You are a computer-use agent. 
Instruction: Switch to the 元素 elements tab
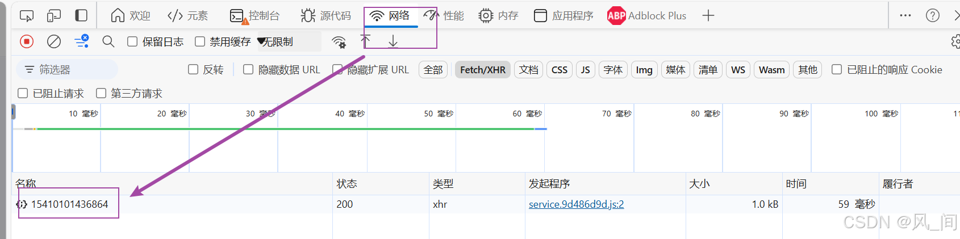point(188,15)
